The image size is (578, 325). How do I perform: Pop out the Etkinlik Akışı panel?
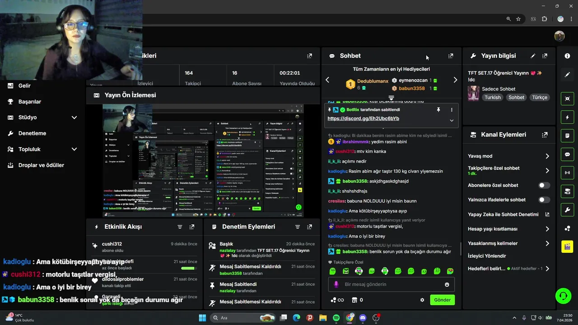(x=192, y=227)
